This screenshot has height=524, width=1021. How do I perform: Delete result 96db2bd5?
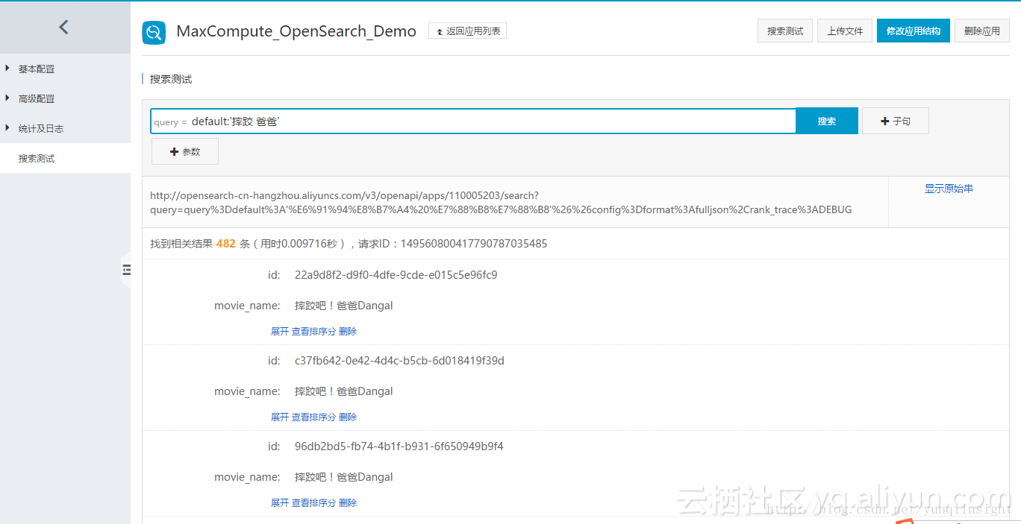click(x=348, y=503)
